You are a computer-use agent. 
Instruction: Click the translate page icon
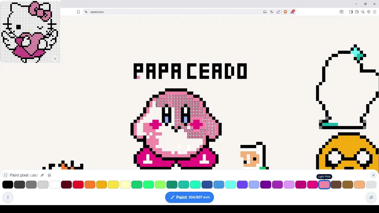(272, 12)
